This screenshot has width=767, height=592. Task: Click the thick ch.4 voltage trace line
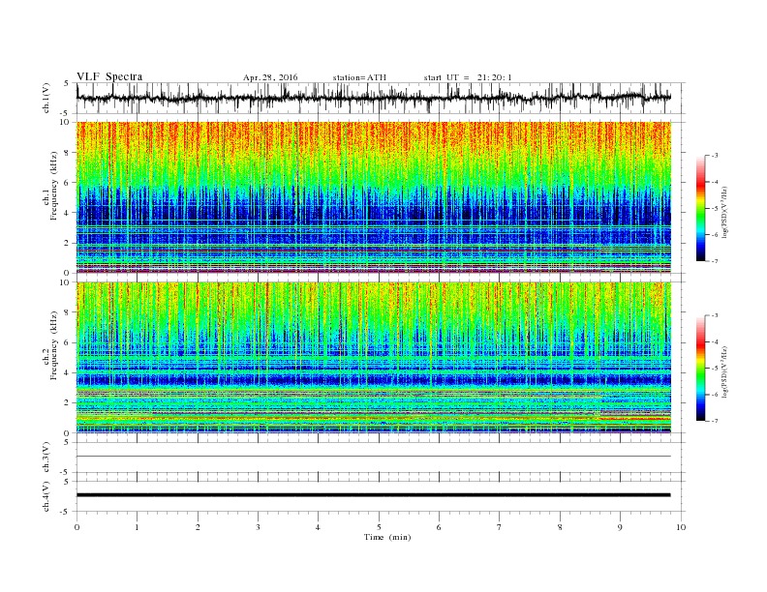click(x=373, y=495)
